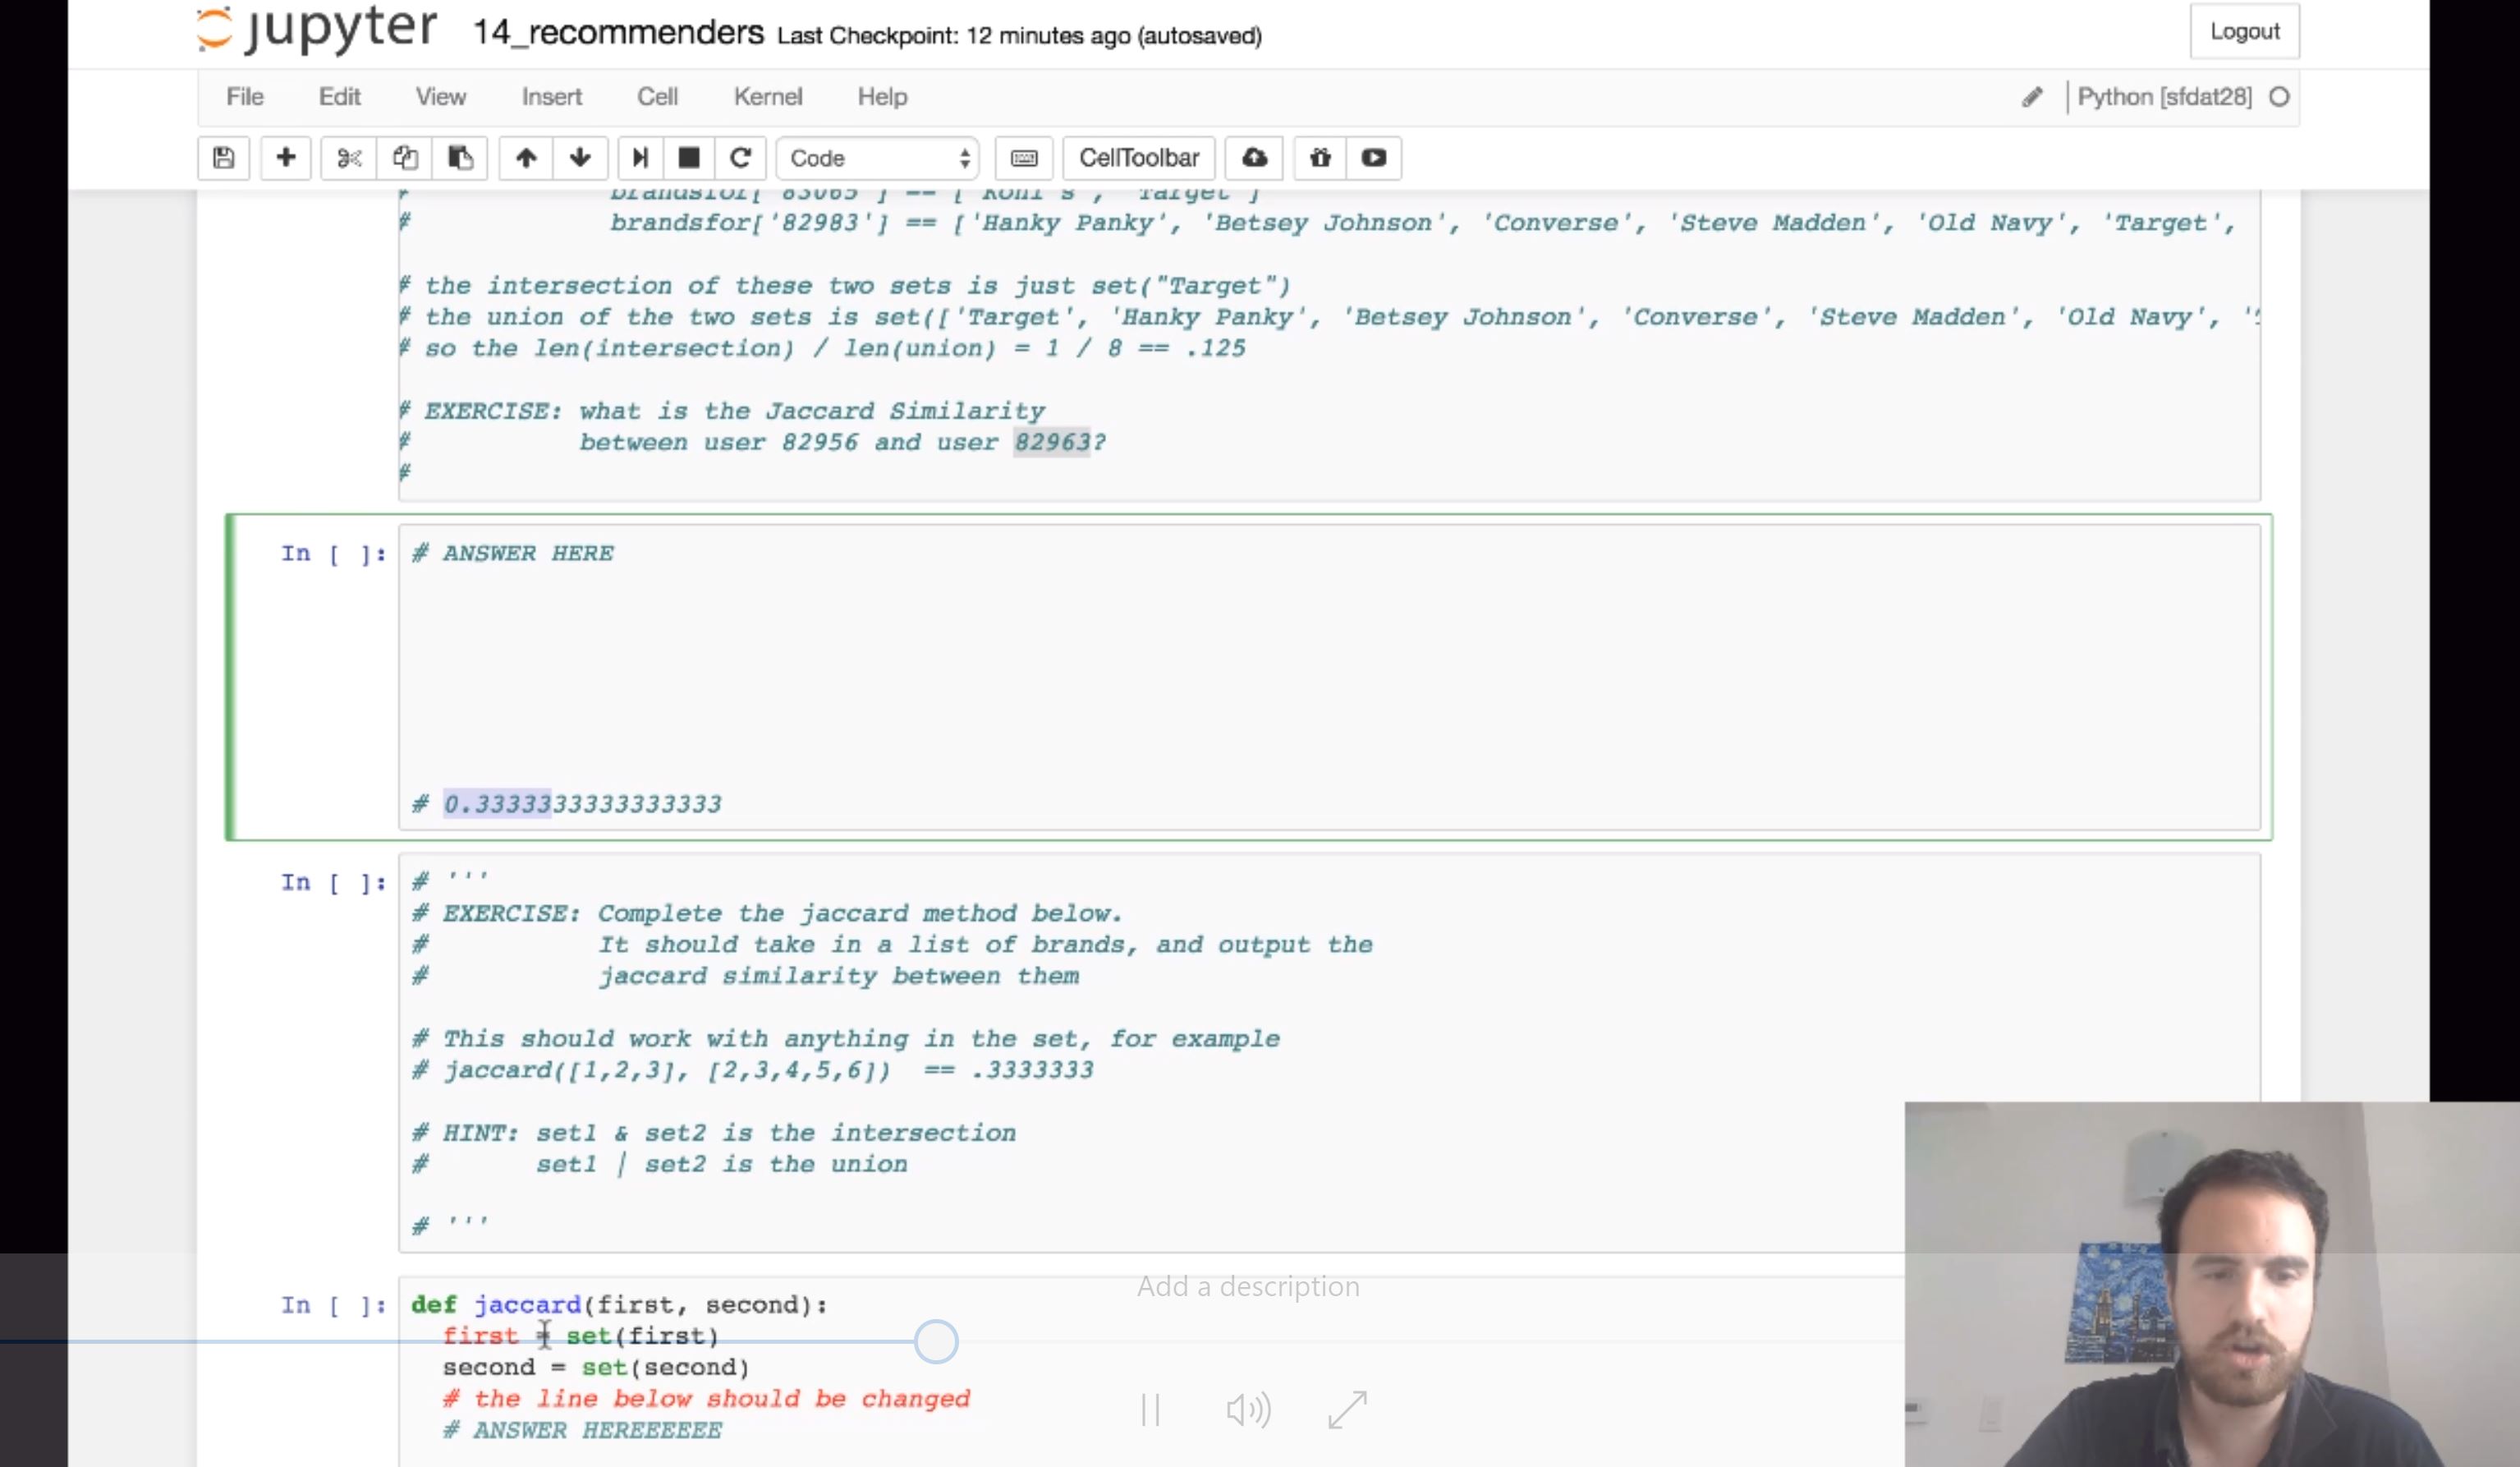Cut the selected cell with scissors icon
2520x1467 pixels.
point(348,158)
